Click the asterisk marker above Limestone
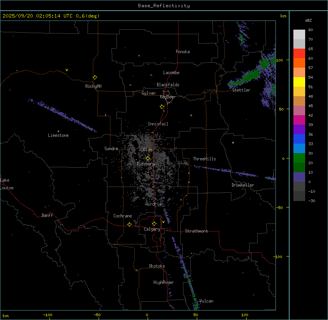This screenshot has width=328, height=320. pyautogui.click(x=58, y=131)
